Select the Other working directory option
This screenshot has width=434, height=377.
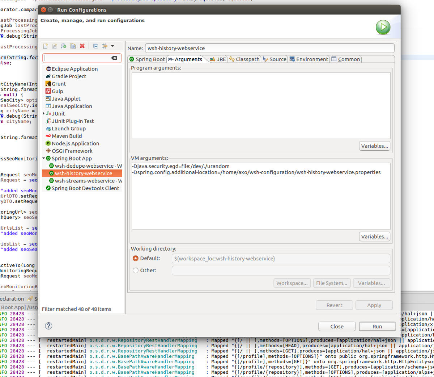(136, 270)
